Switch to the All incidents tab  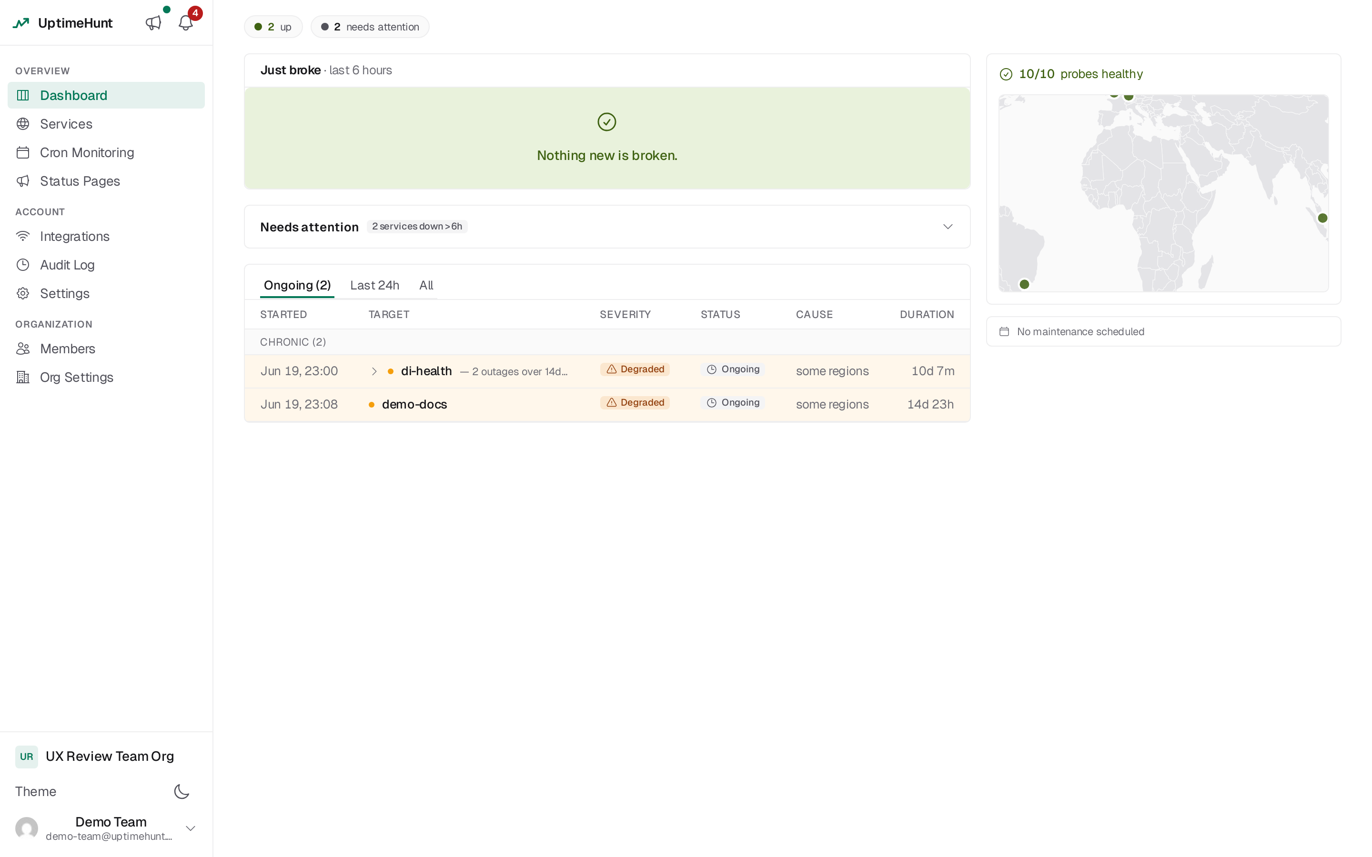[x=426, y=285]
